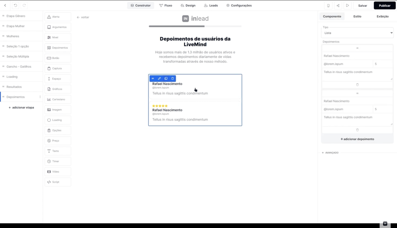The height and width of the screenshot is (228, 397).
Task: Select the Resultados step
Action: click(22, 87)
